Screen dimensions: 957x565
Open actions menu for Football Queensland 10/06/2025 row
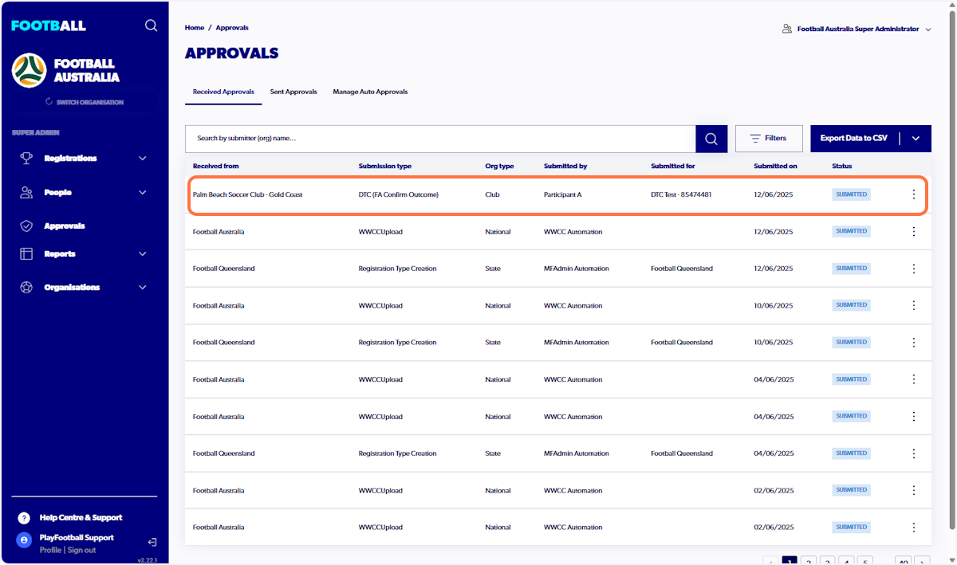(x=914, y=342)
